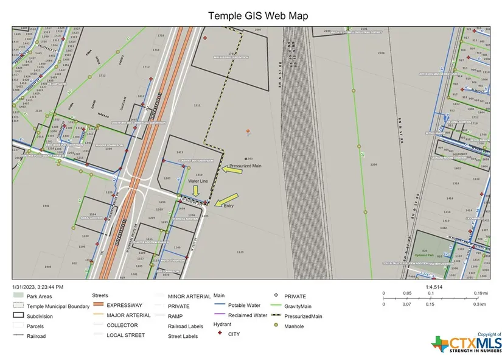Image resolution: width=502 pixels, height=355 pixels.
Task: Click the GravityMain green line legend
Action: [276, 306]
